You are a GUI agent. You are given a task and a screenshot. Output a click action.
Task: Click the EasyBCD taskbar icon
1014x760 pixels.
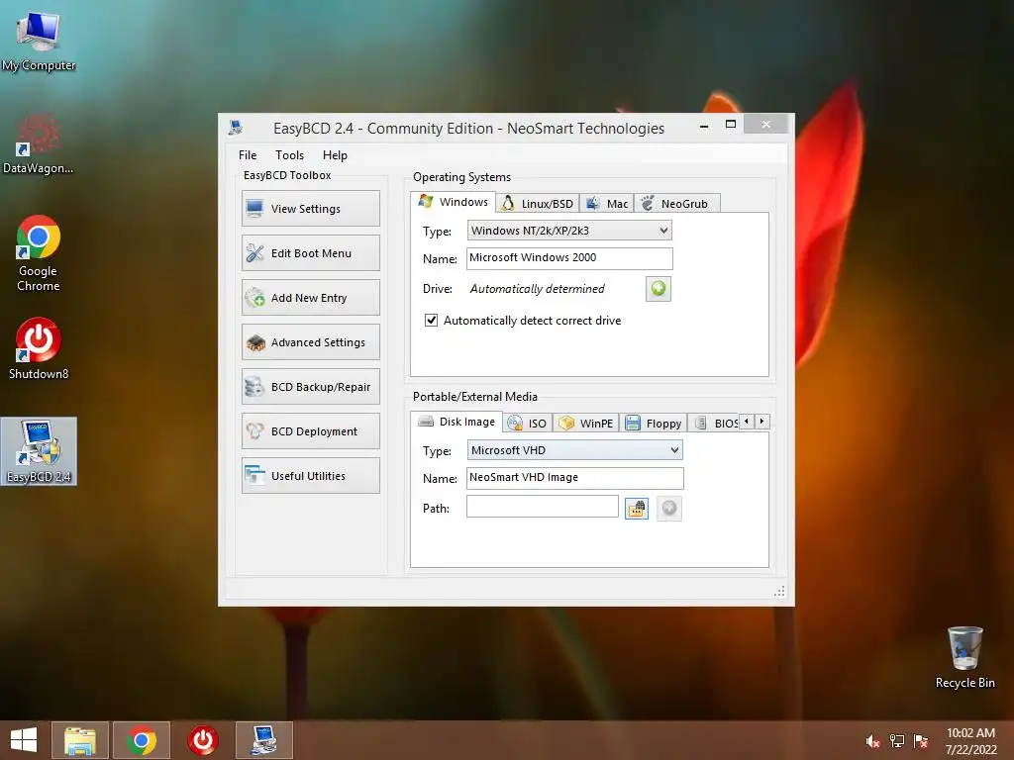coord(263,740)
